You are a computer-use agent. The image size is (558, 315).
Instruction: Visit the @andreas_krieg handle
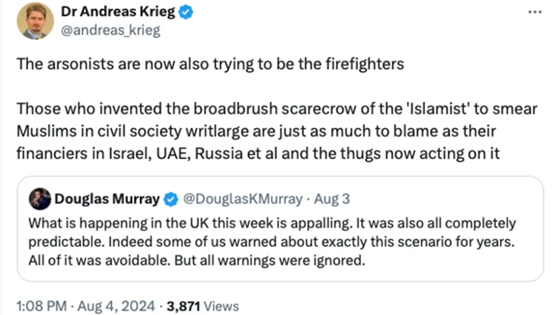pos(111,30)
